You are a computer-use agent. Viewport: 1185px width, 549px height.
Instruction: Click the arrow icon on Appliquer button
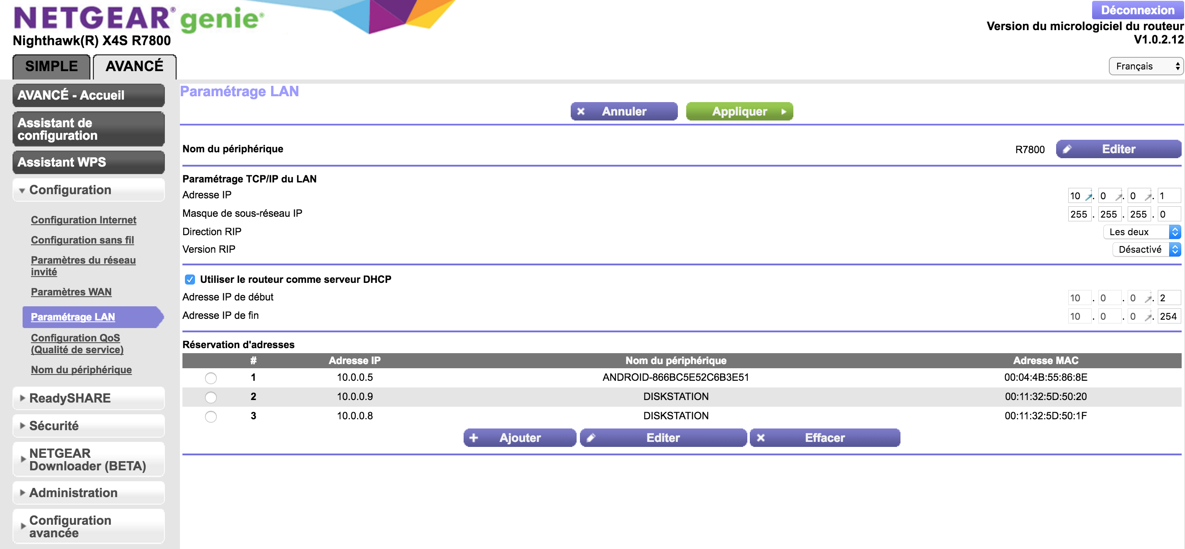point(783,111)
